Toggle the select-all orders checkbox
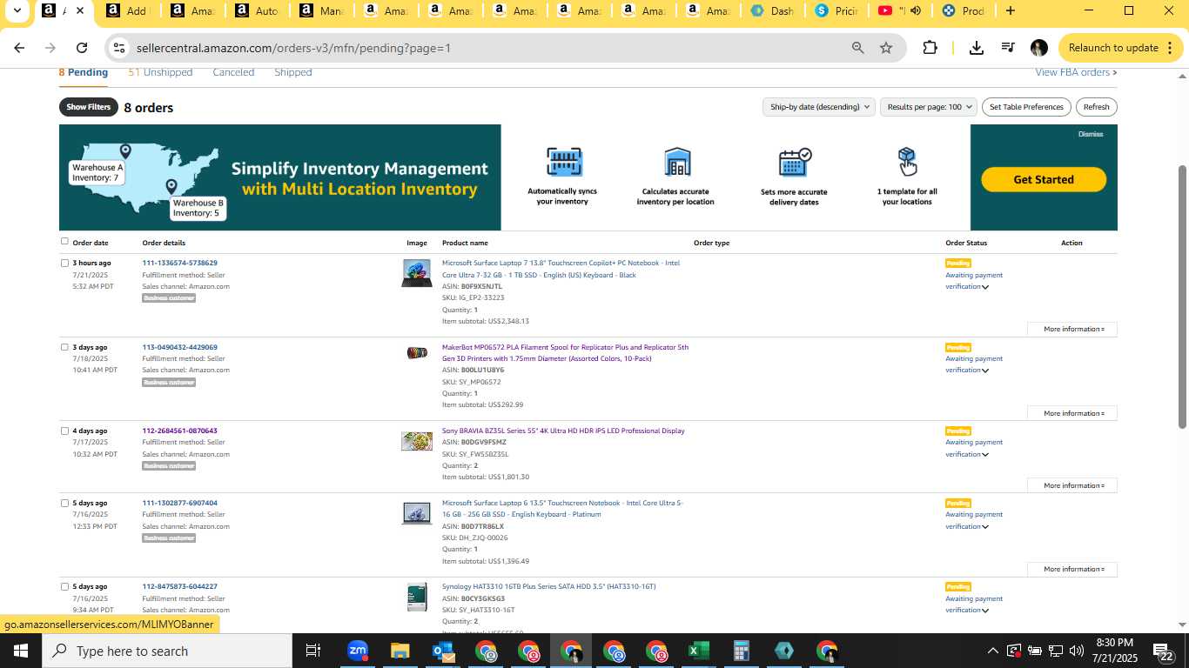Screen dimensions: 1189x668 64,242
